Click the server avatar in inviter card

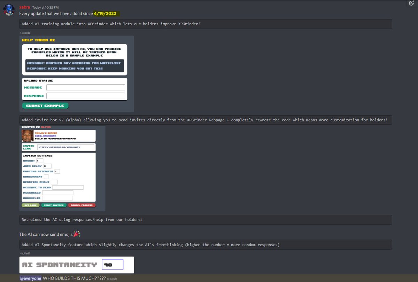28,136
